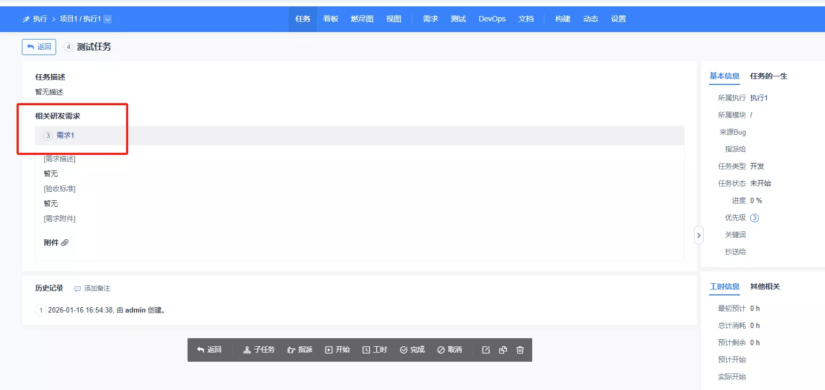
Task: Delete the task via trash icon
Action: [x=520, y=350]
